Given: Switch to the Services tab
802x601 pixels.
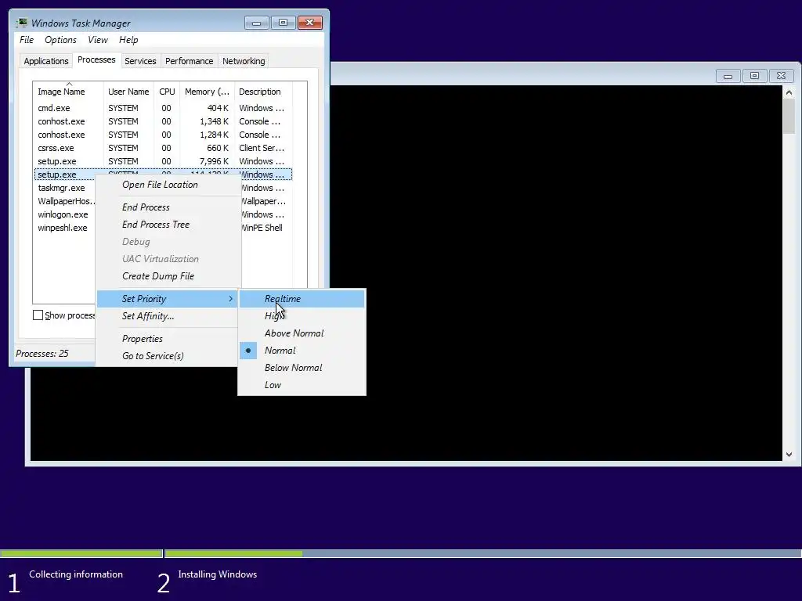Looking at the screenshot, I should (140, 61).
